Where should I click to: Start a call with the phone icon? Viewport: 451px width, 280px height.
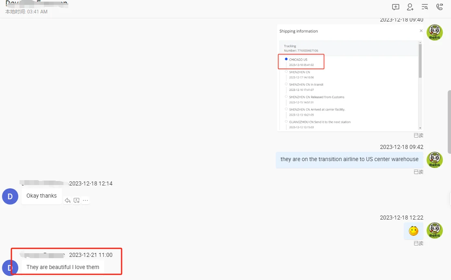click(440, 6)
